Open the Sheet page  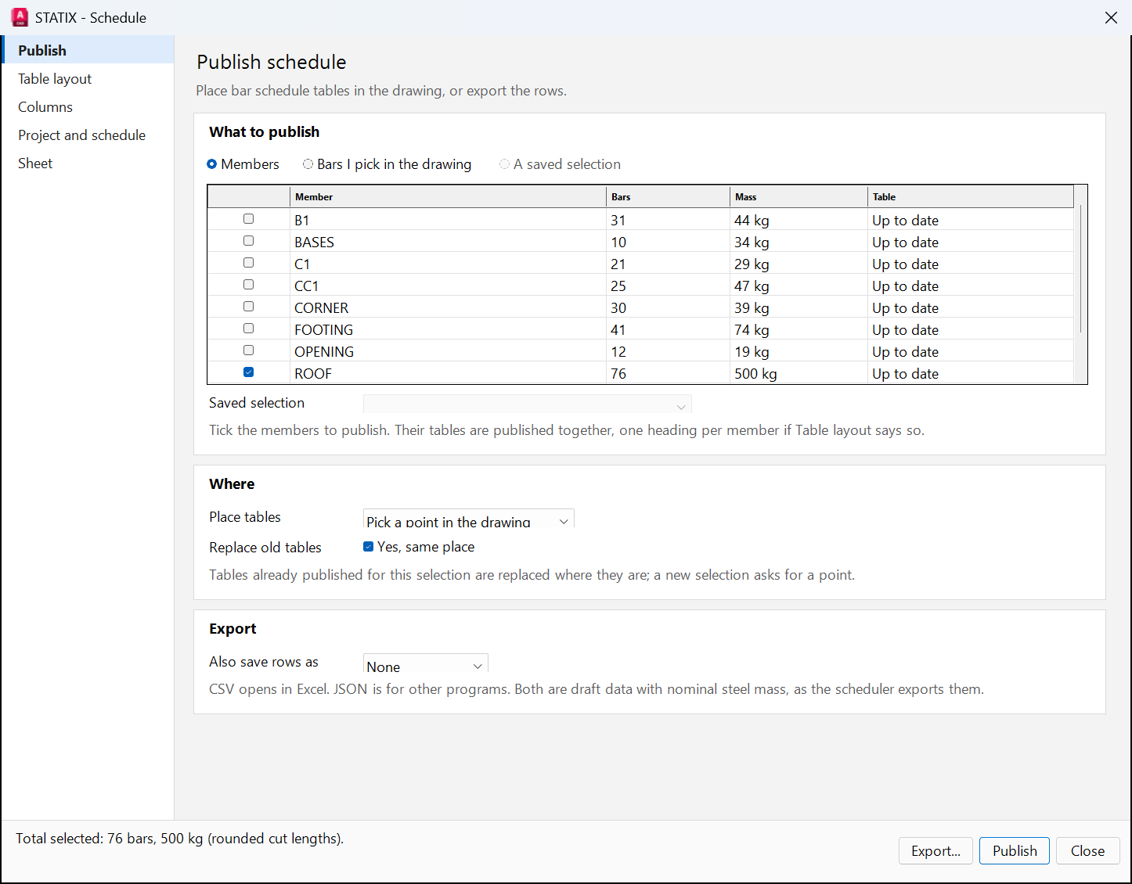tap(88, 163)
